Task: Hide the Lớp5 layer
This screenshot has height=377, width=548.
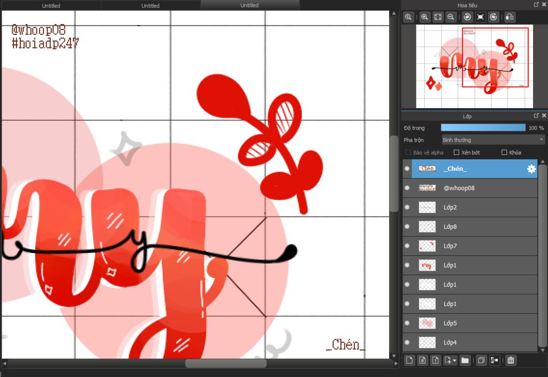Action: (407, 323)
